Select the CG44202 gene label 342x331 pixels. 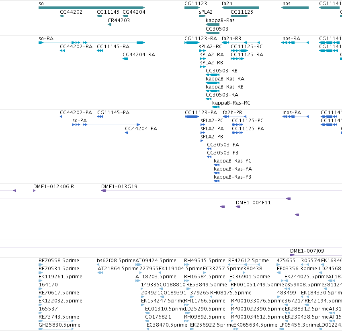tap(71, 12)
